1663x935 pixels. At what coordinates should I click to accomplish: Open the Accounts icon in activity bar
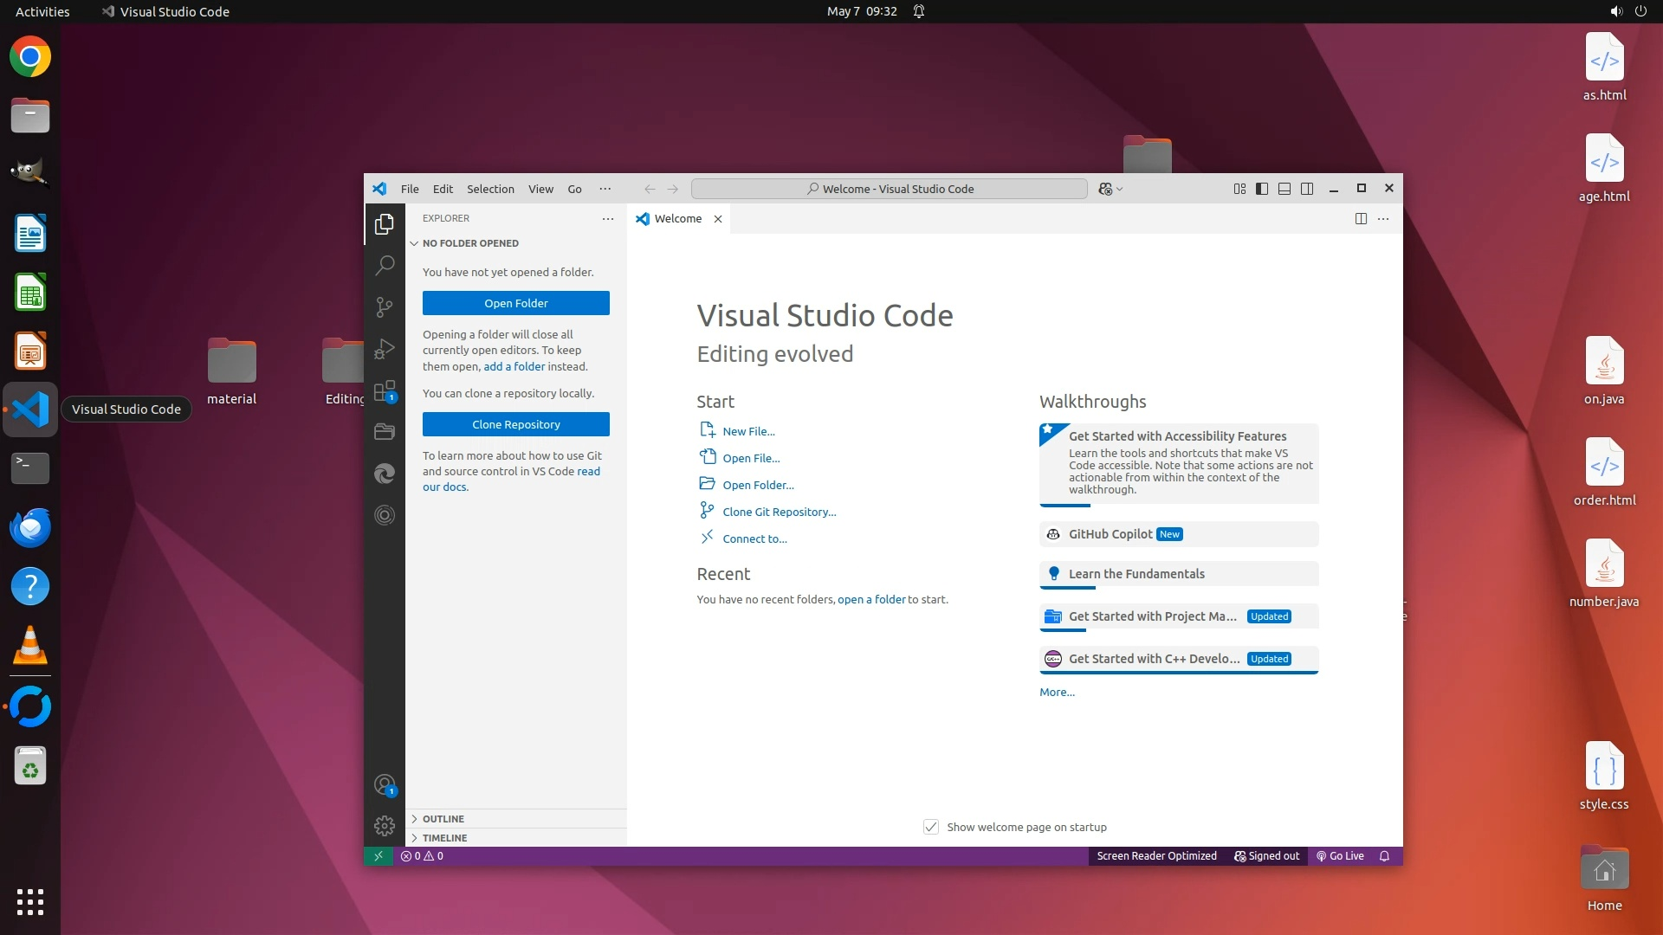click(385, 785)
